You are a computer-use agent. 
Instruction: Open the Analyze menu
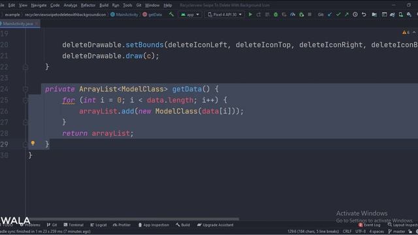[70, 5]
